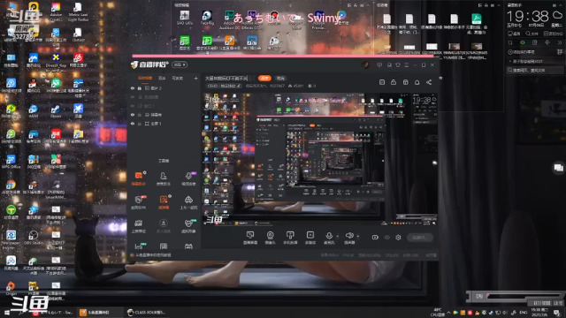Open the square layout icon above preview
566x318 pixels.
[x=405, y=82]
